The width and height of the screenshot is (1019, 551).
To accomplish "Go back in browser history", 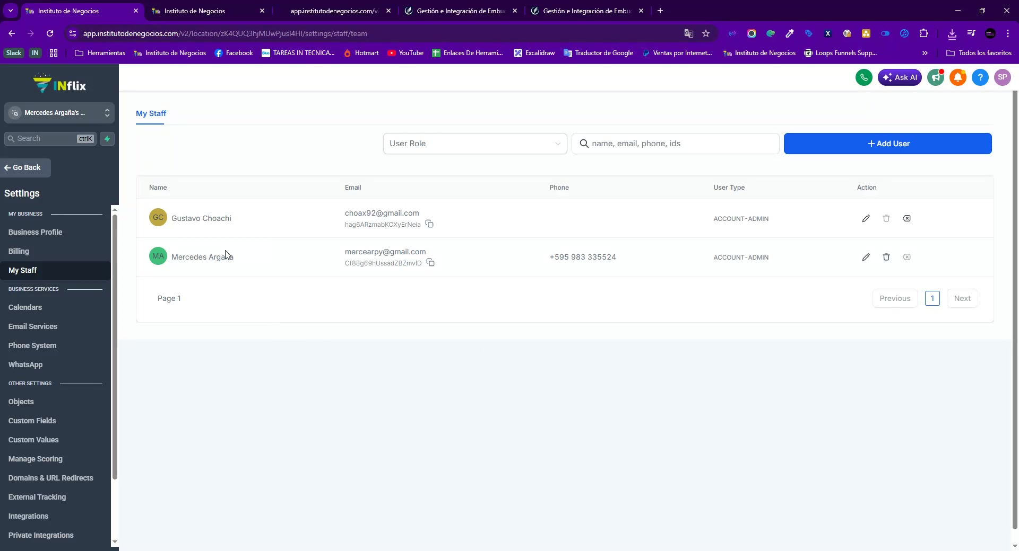I will tap(12, 33).
